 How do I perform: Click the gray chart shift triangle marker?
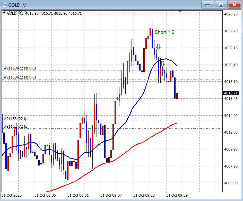click(180, 11)
